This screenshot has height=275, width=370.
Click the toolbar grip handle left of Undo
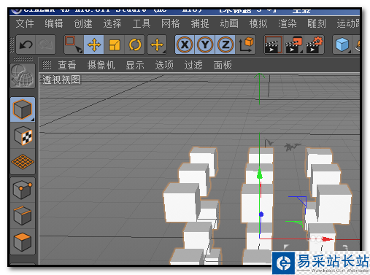[x=12, y=44]
